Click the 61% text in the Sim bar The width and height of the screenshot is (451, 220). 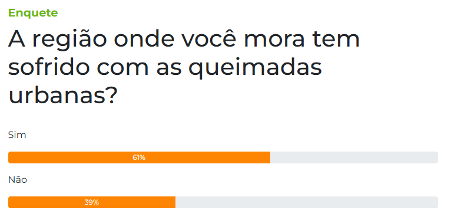pyautogui.click(x=139, y=157)
